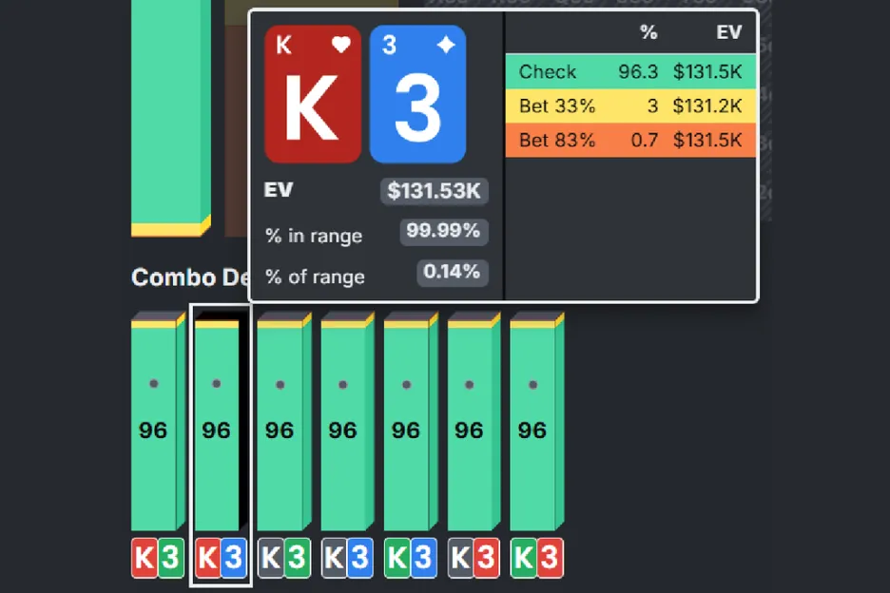Image resolution: width=890 pixels, height=593 pixels.
Task: Click the large King of hearts card
Action: click(313, 94)
